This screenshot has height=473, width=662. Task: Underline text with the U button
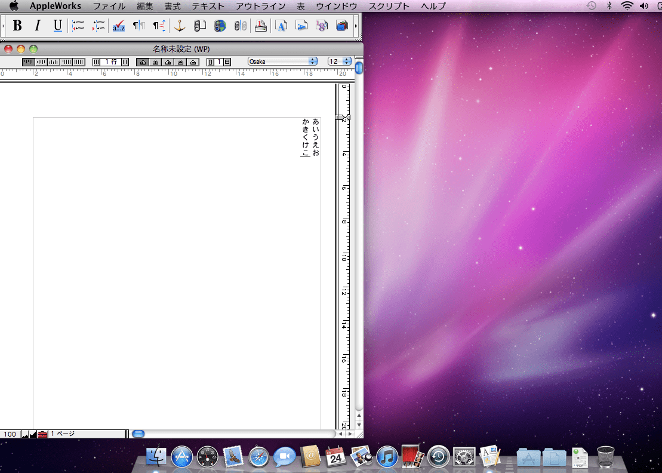click(58, 26)
